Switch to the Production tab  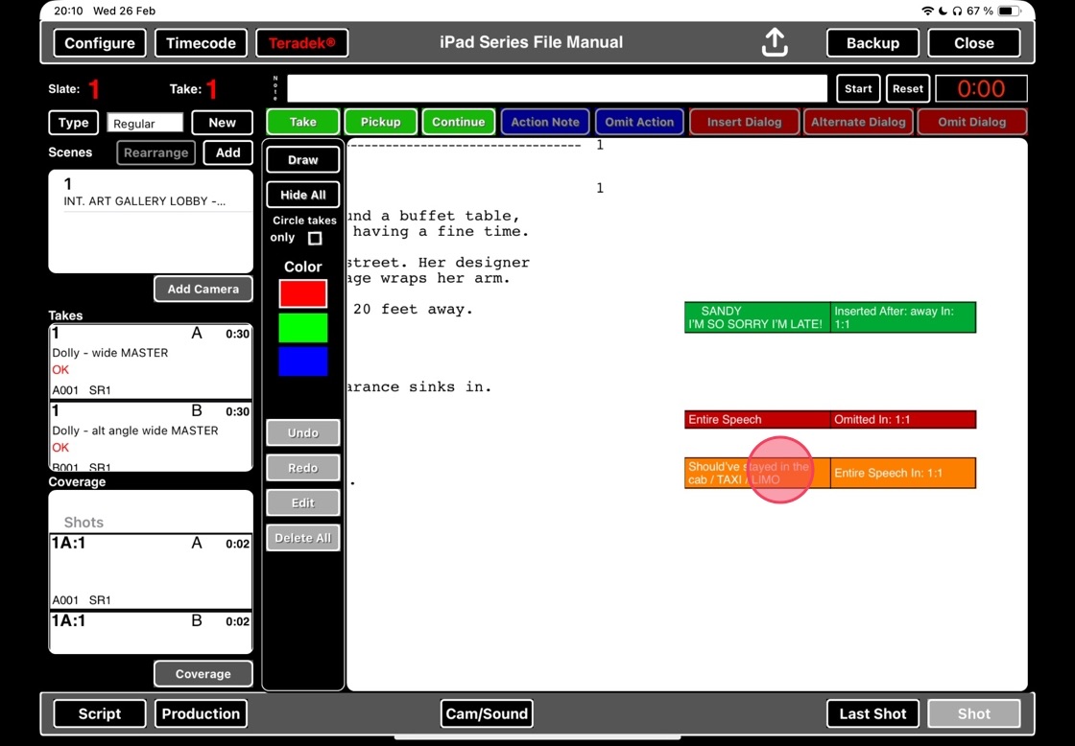point(201,713)
